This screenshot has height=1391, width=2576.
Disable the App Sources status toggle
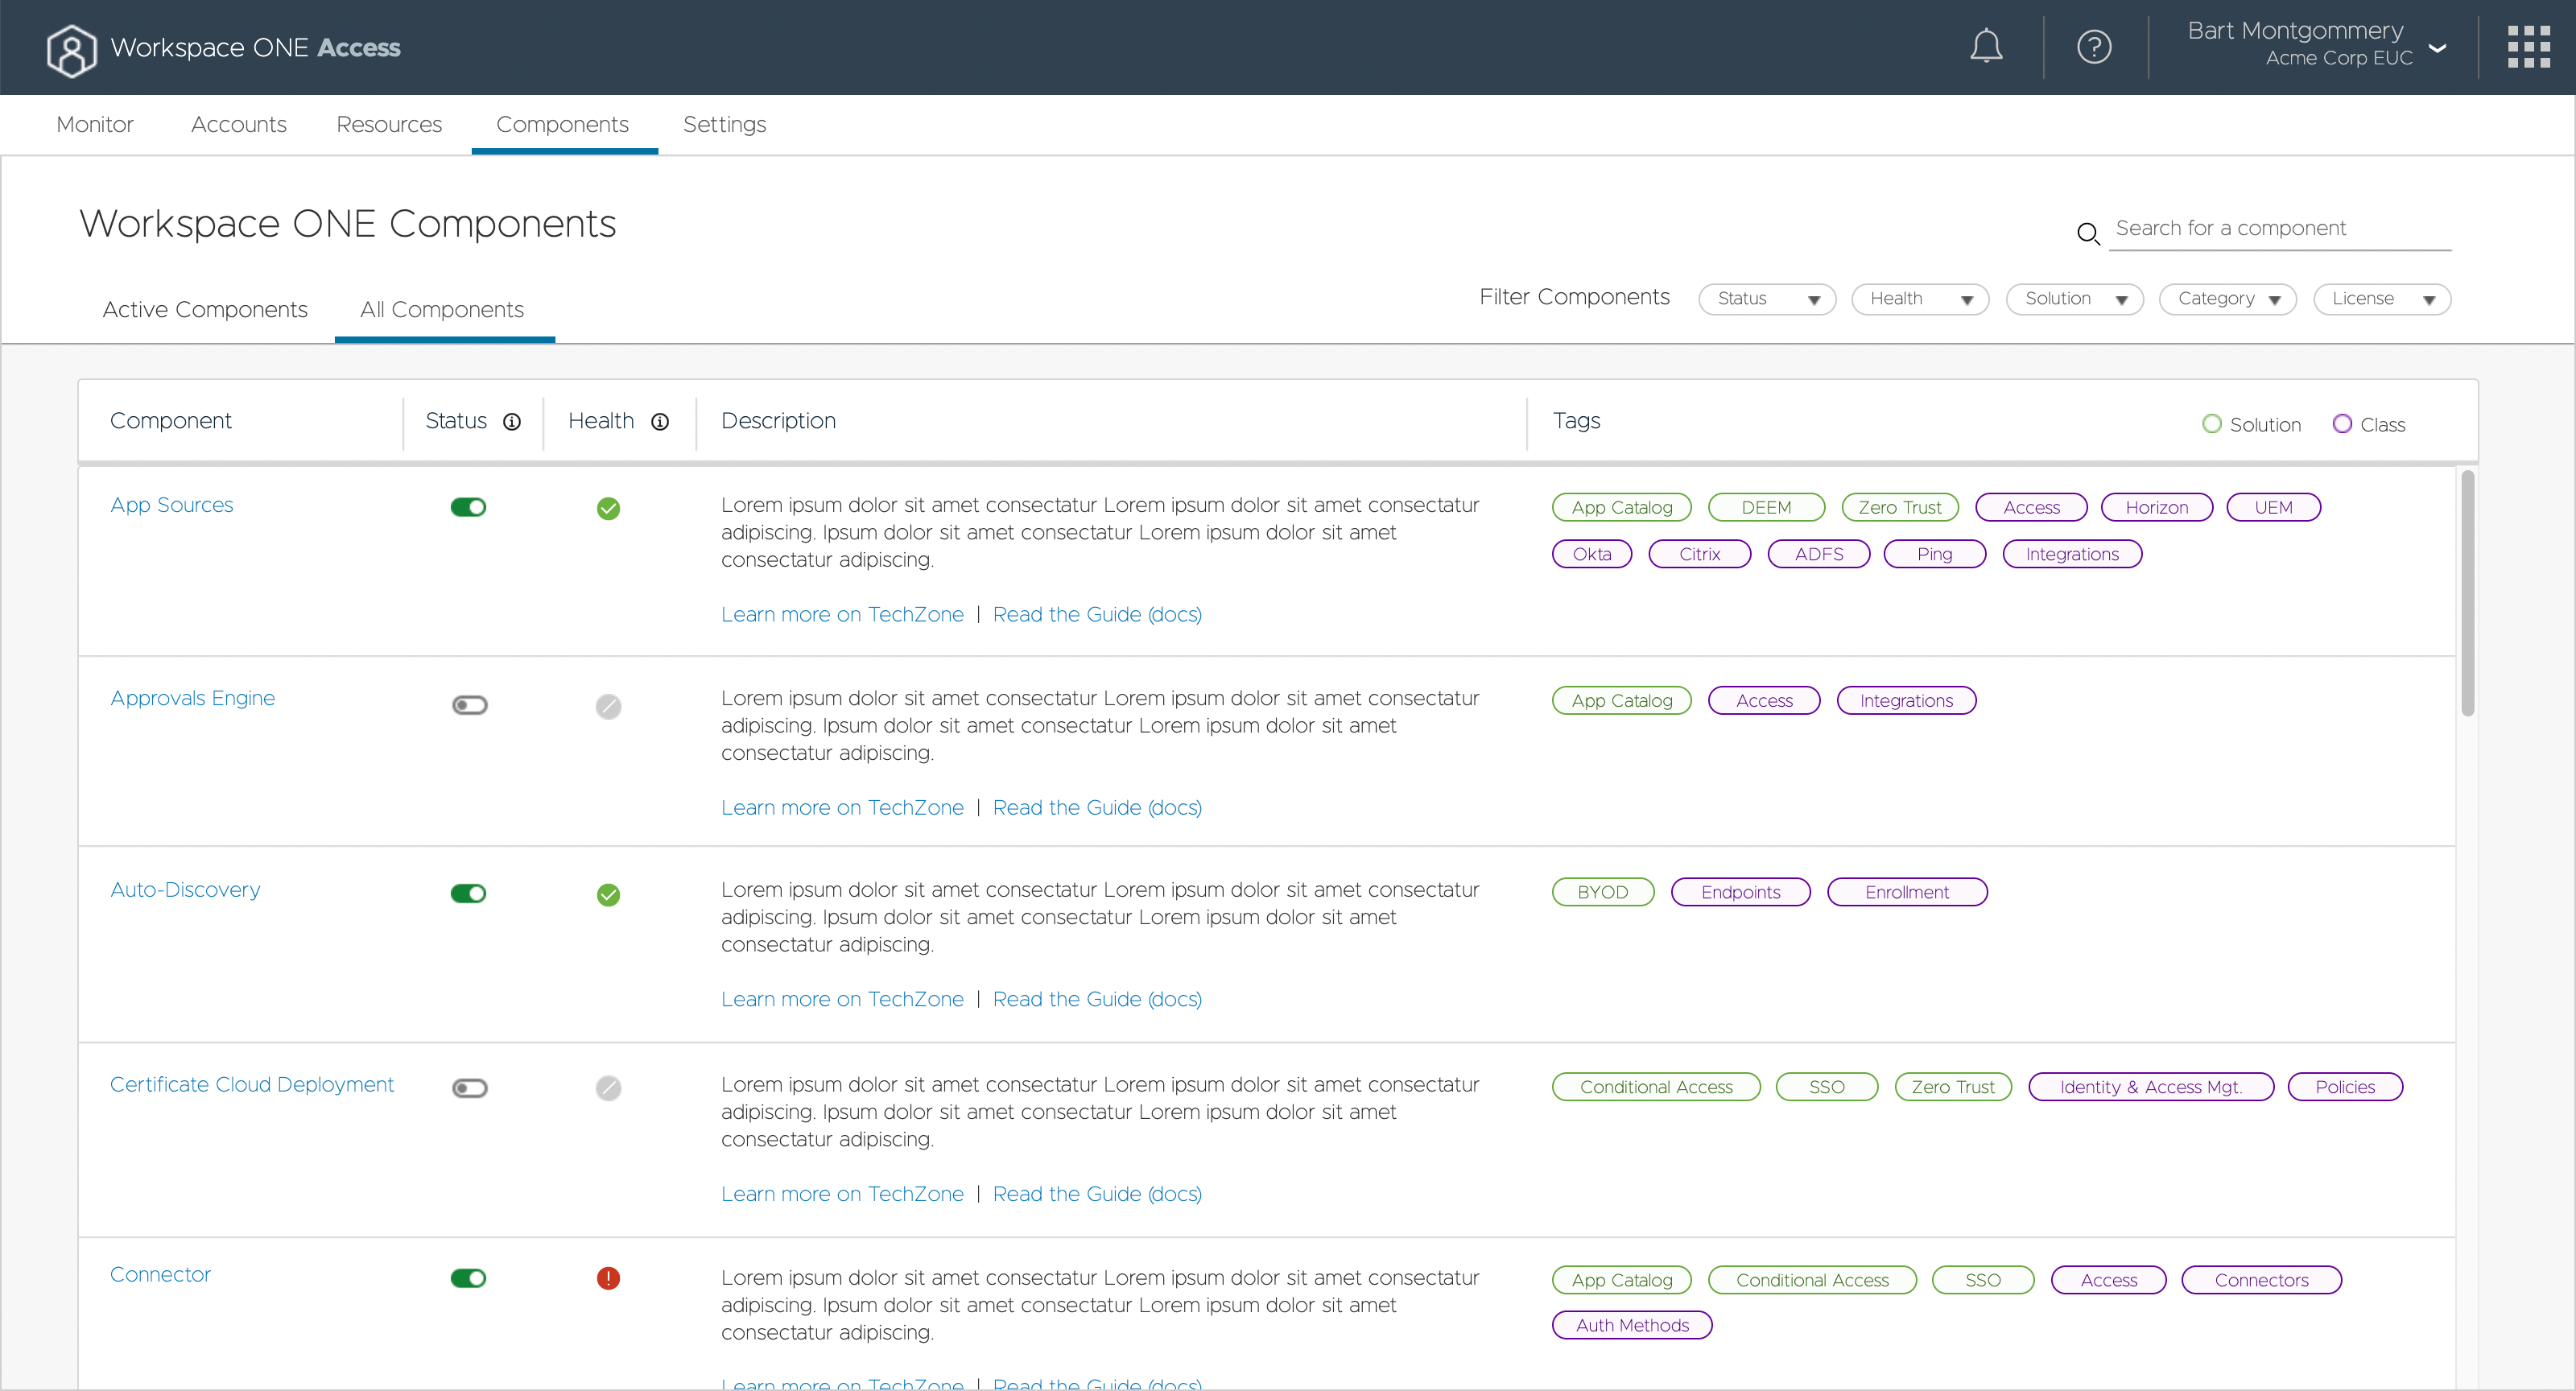coord(468,507)
